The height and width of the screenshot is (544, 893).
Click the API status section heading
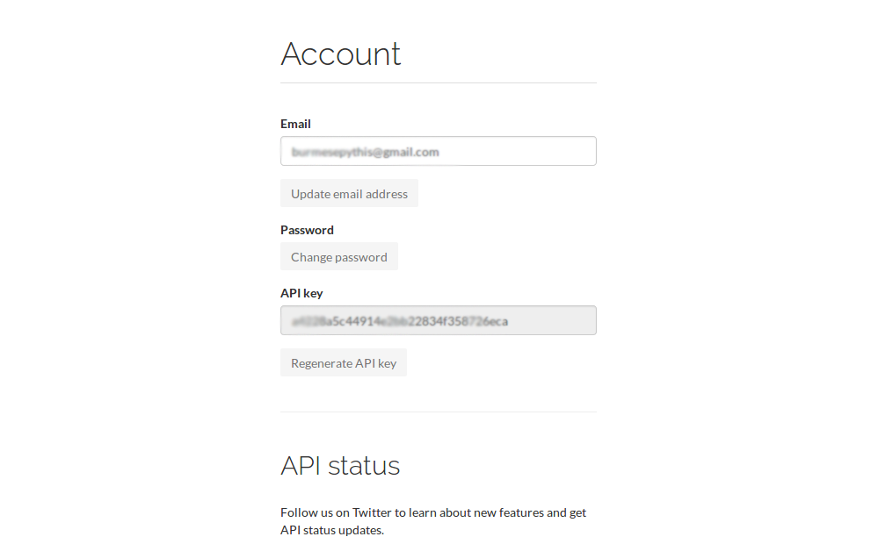pyautogui.click(x=340, y=465)
